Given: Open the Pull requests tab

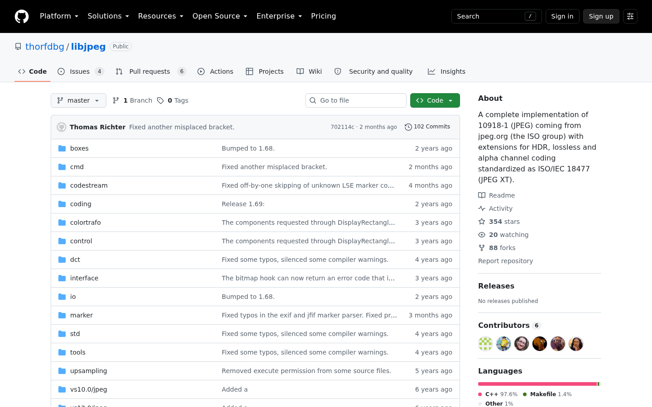Looking at the screenshot, I should point(151,71).
